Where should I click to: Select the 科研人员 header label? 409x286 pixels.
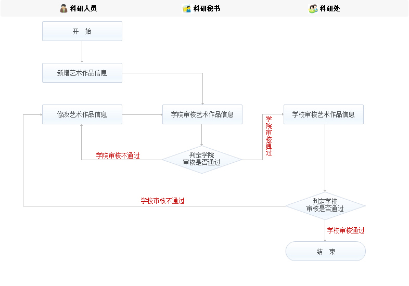(83, 8)
